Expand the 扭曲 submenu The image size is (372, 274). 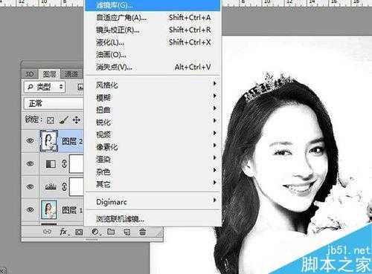[x=153, y=110]
